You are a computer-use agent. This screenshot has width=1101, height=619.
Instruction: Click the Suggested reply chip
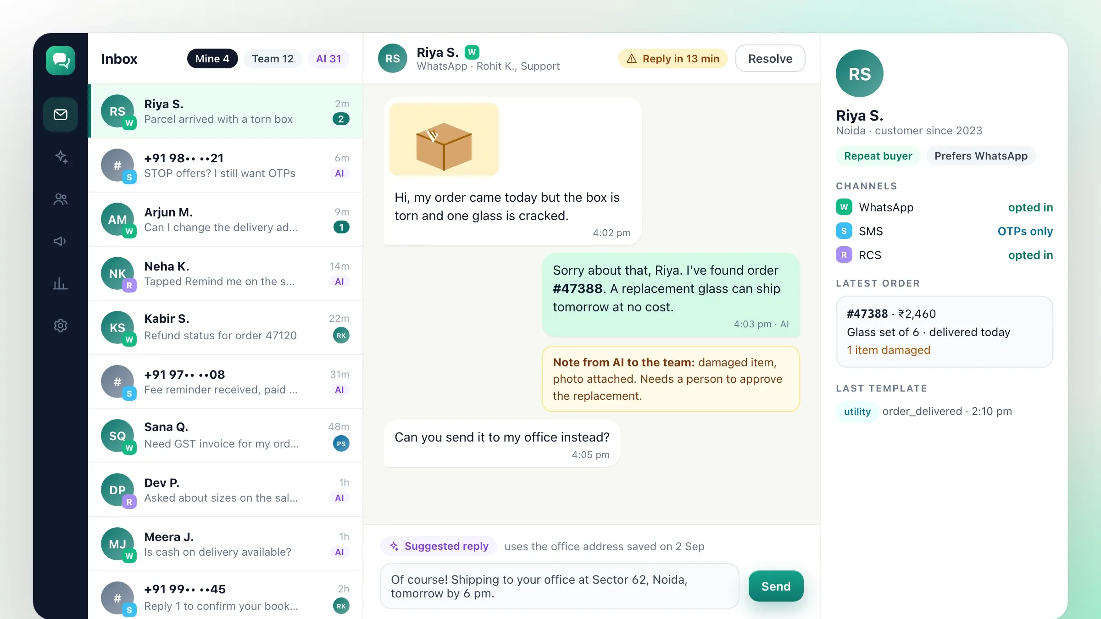[x=439, y=546]
